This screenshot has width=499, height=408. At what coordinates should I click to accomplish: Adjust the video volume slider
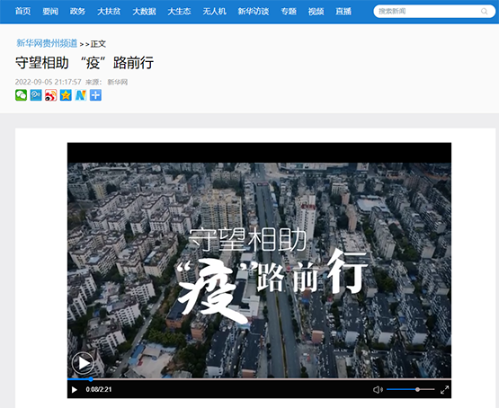click(x=411, y=389)
